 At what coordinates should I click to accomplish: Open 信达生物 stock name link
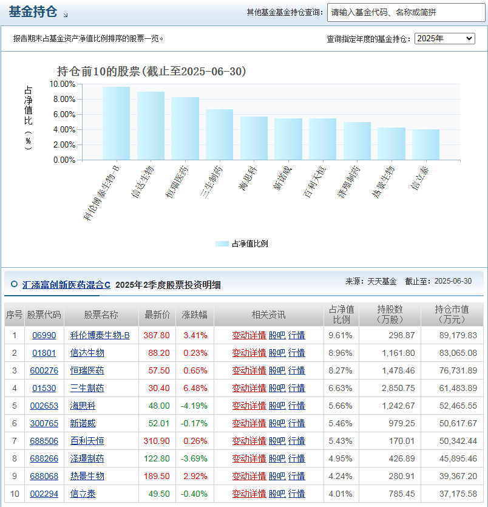click(87, 353)
